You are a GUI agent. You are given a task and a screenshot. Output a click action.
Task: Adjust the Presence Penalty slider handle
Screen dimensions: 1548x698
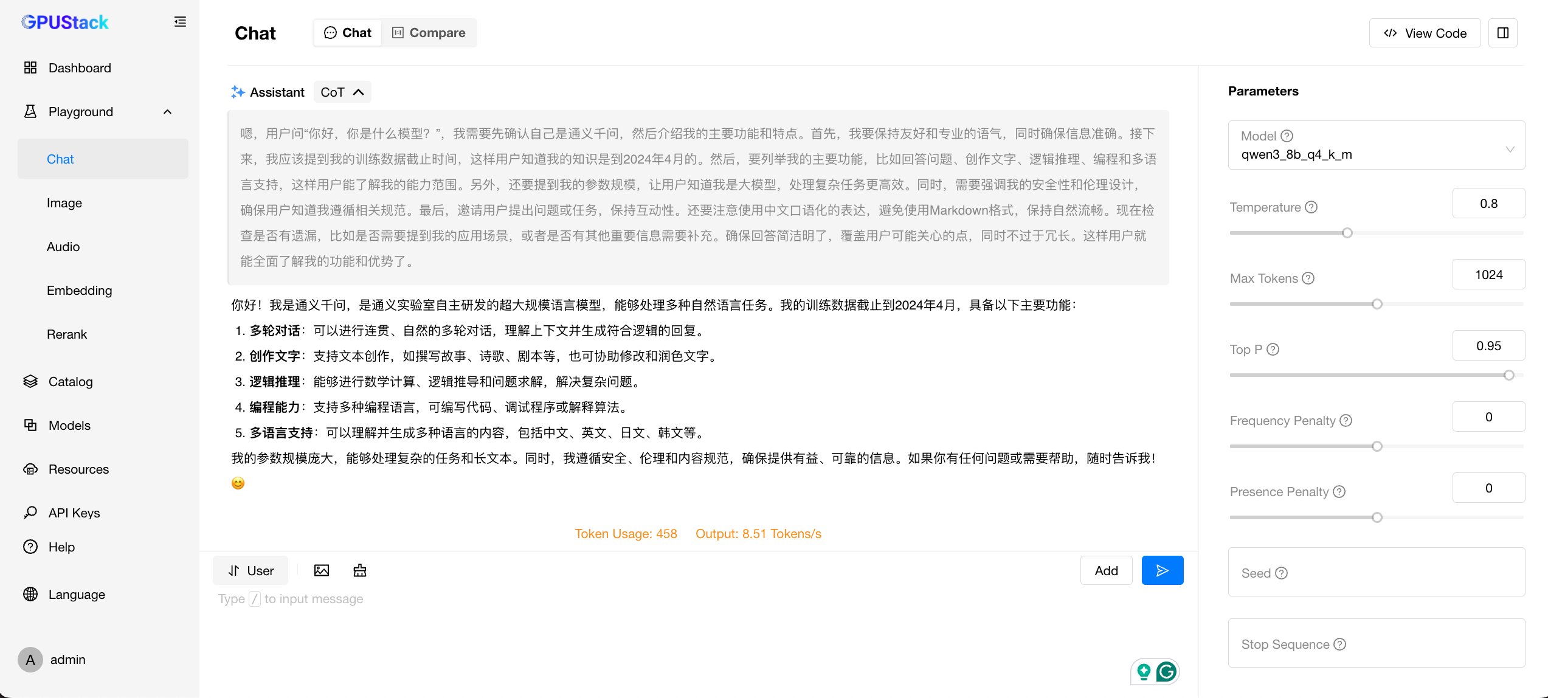coord(1377,517)
